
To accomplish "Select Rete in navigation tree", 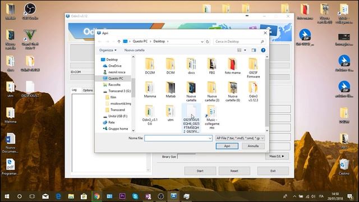I will pos(109,122).
